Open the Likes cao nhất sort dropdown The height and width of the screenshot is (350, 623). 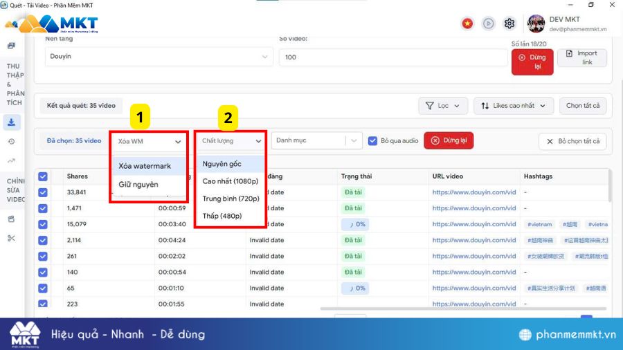514,106
